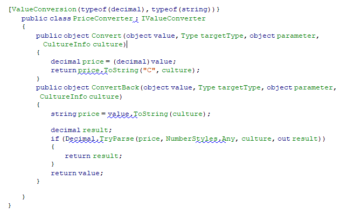
Task: Click the ValueConversion attribute name
Action: pos(44,9)
